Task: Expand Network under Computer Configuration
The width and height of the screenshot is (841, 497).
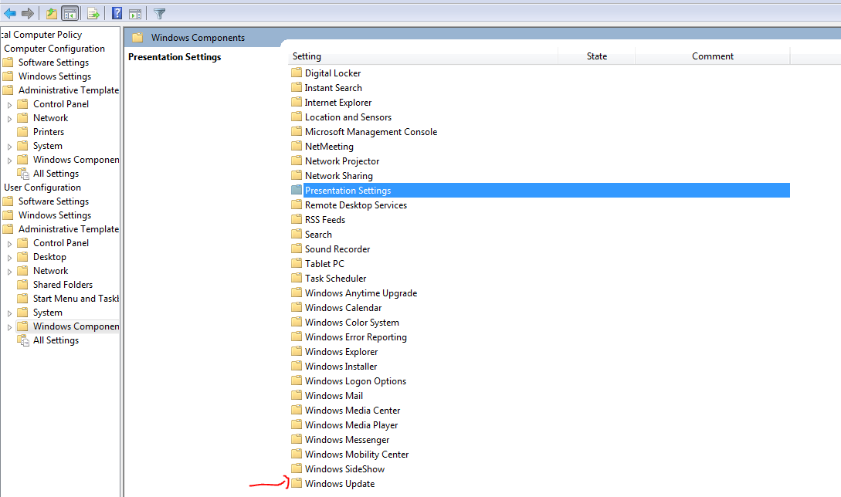Action: (9, 119)
